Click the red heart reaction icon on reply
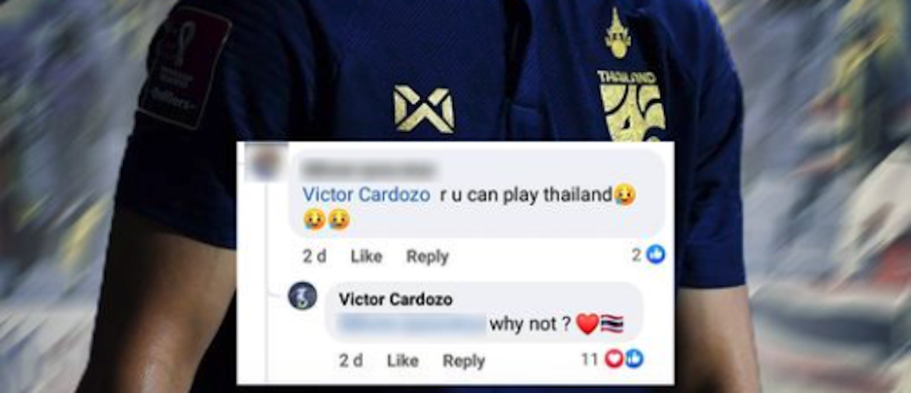This screenshot has height=393, width=911. [614, 360]
